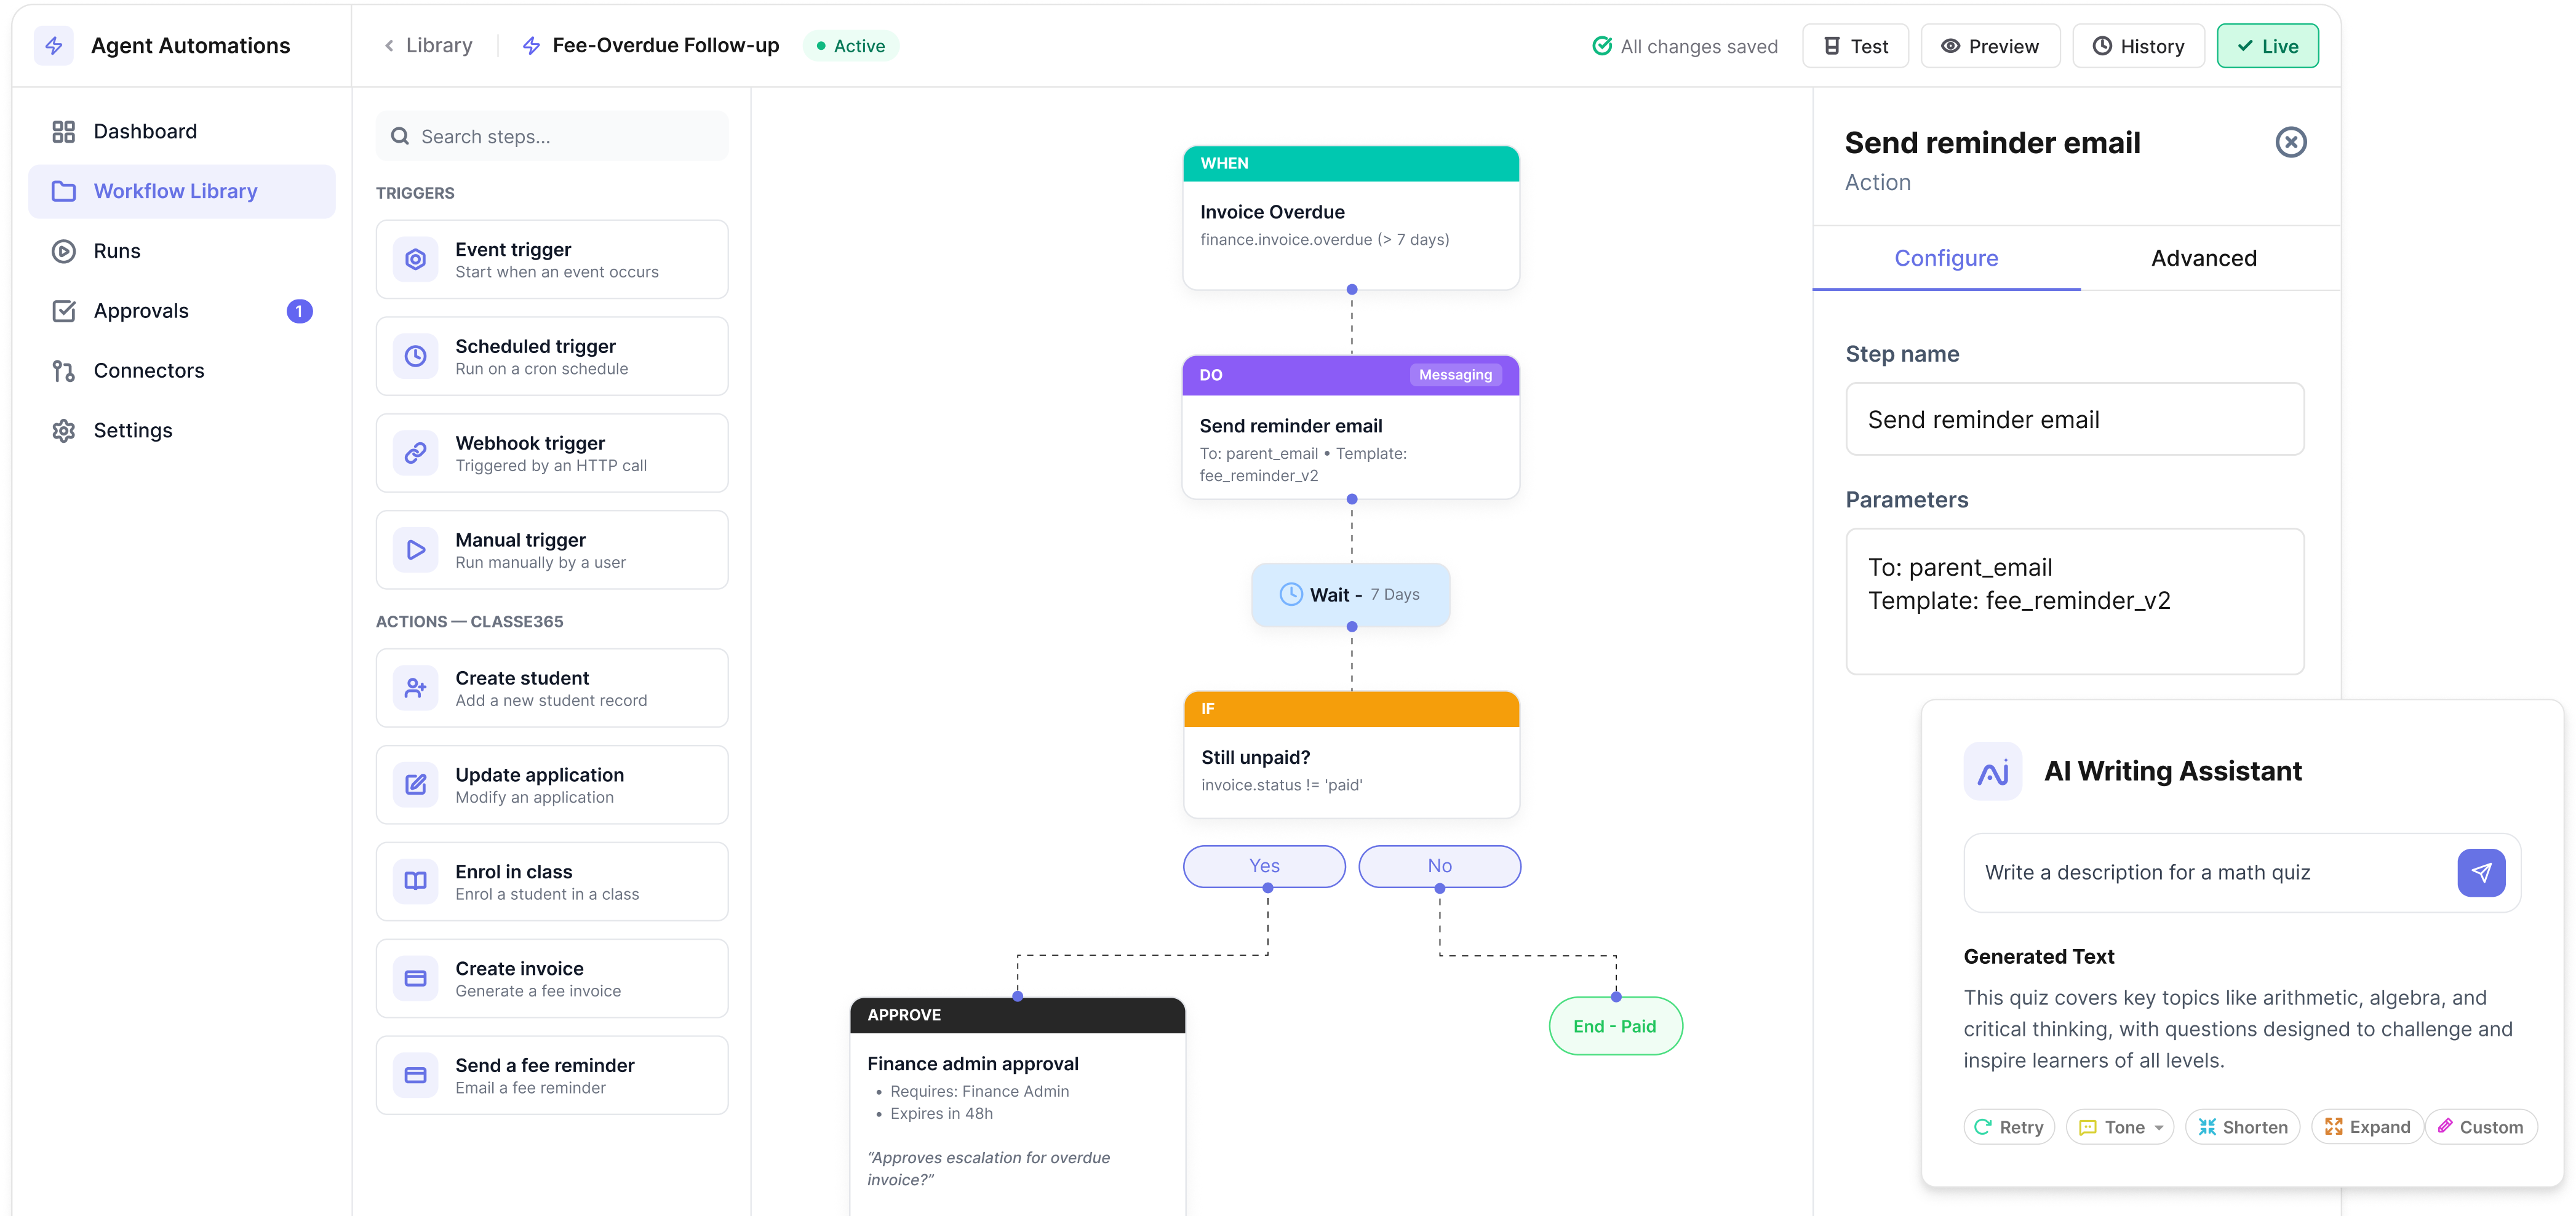This screenshot has height=1216, width=2576.
Task: Click the Expand text button
Action: click(x=2367, y=1127)
